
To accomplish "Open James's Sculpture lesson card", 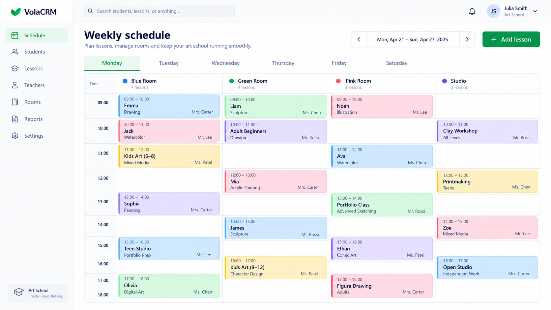I will pos(275,228).
